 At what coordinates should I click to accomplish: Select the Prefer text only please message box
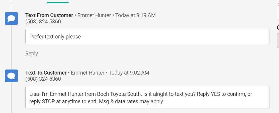[147, 36]
